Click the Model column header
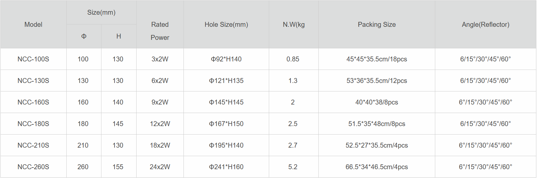Screen dimensions: 537x178 [x=33, y=24]
